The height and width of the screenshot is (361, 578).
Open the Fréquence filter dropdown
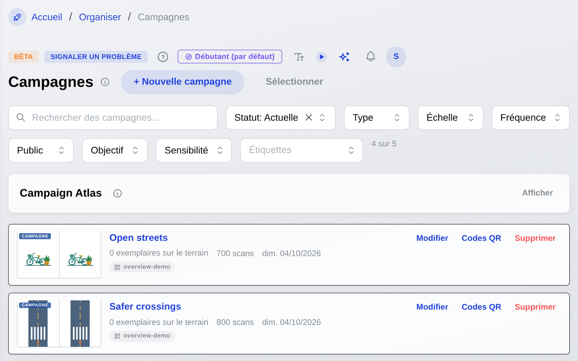pyautogui.click(x=530, y=118)
